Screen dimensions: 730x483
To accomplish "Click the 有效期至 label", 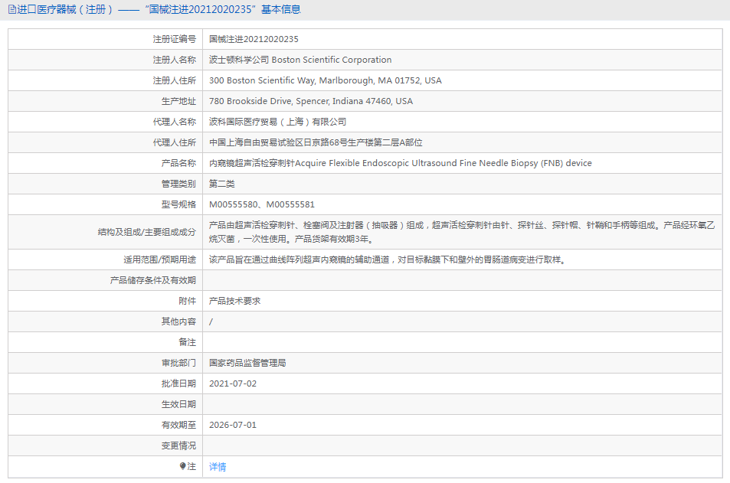I will point(178,425).
